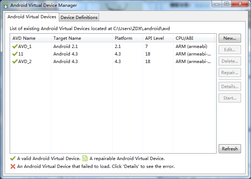Click API level 18 in AVD_2 row
Viewport: 251px width, 179px height.
point(148,62)
